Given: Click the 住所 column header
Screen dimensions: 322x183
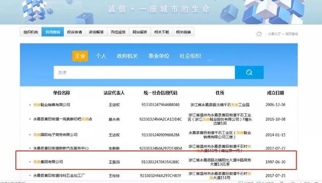Looking at the screenshot, I should coord(220,93).
